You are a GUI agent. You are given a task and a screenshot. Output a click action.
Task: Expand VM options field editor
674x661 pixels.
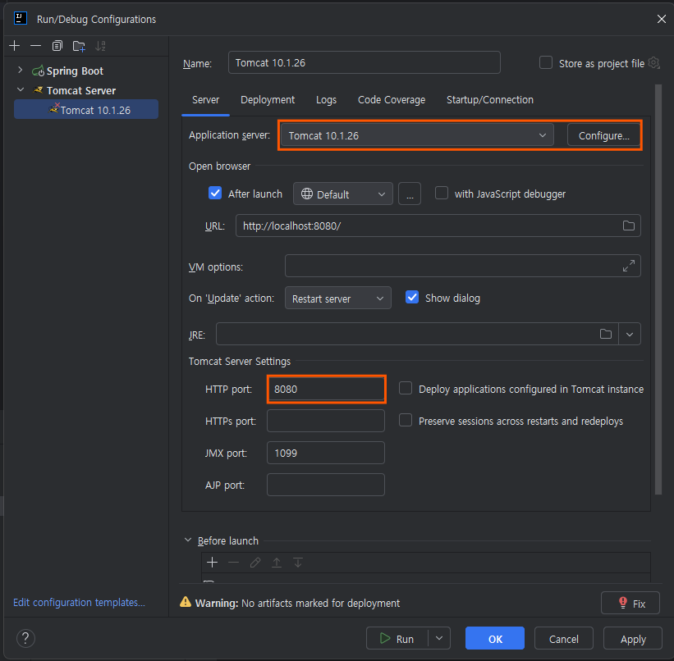[x=628, y=266]
